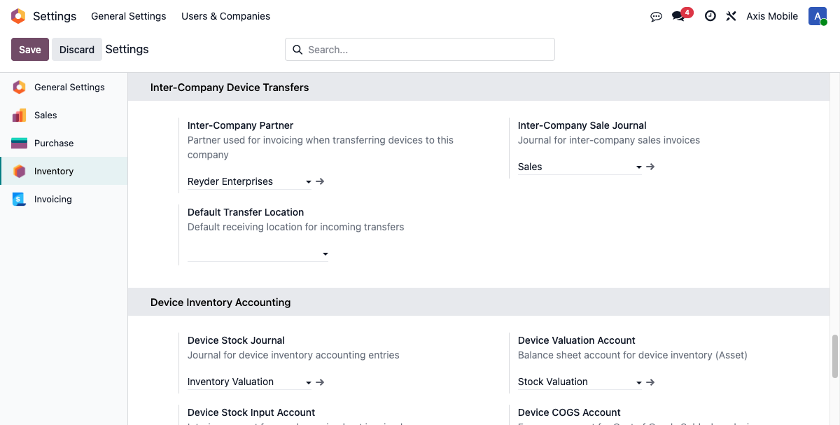
Task: Open internal link arrow beside Sales journal
Action: 650,167
